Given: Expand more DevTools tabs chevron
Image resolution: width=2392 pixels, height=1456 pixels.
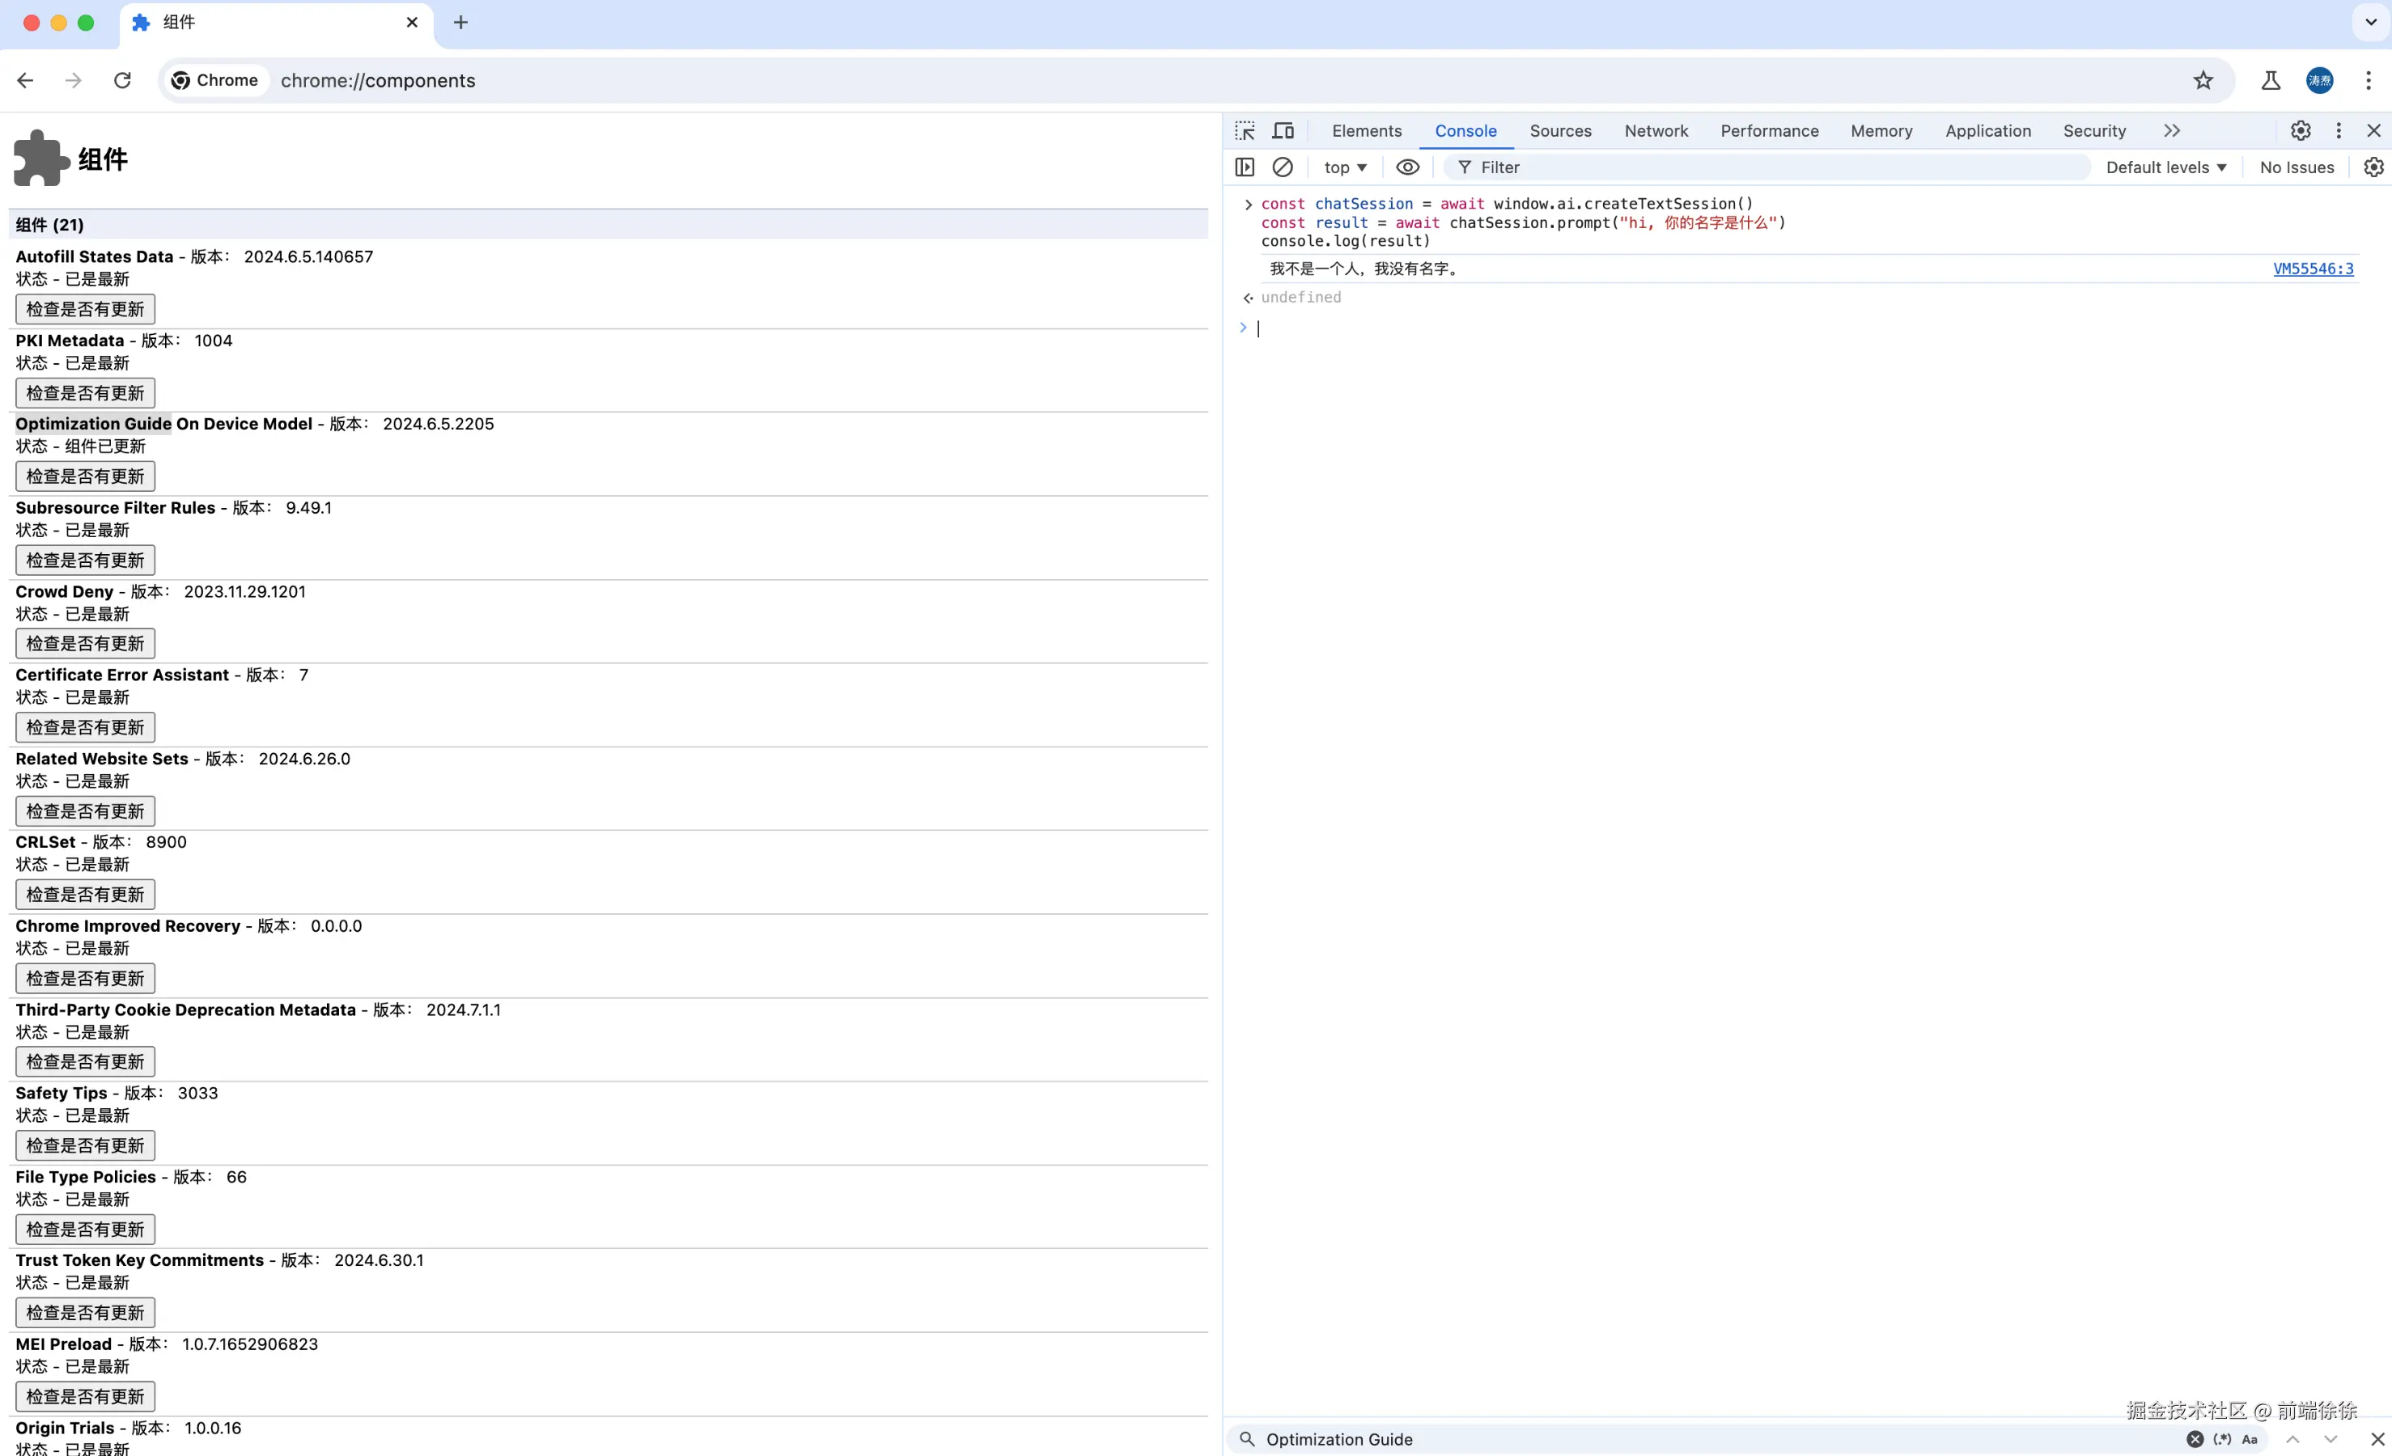Looking at the screenshot, I should (2172, 131).
